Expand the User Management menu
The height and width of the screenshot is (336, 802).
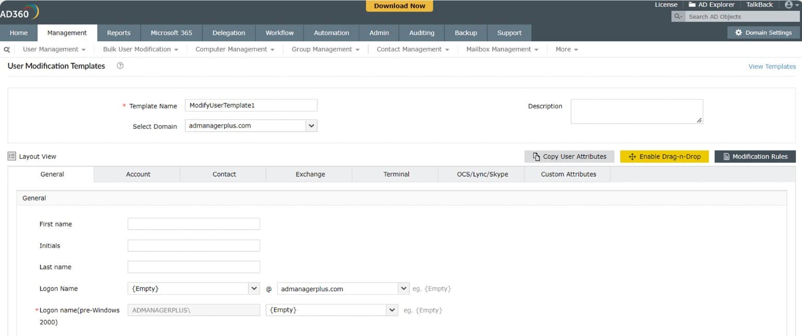[54, 49]
